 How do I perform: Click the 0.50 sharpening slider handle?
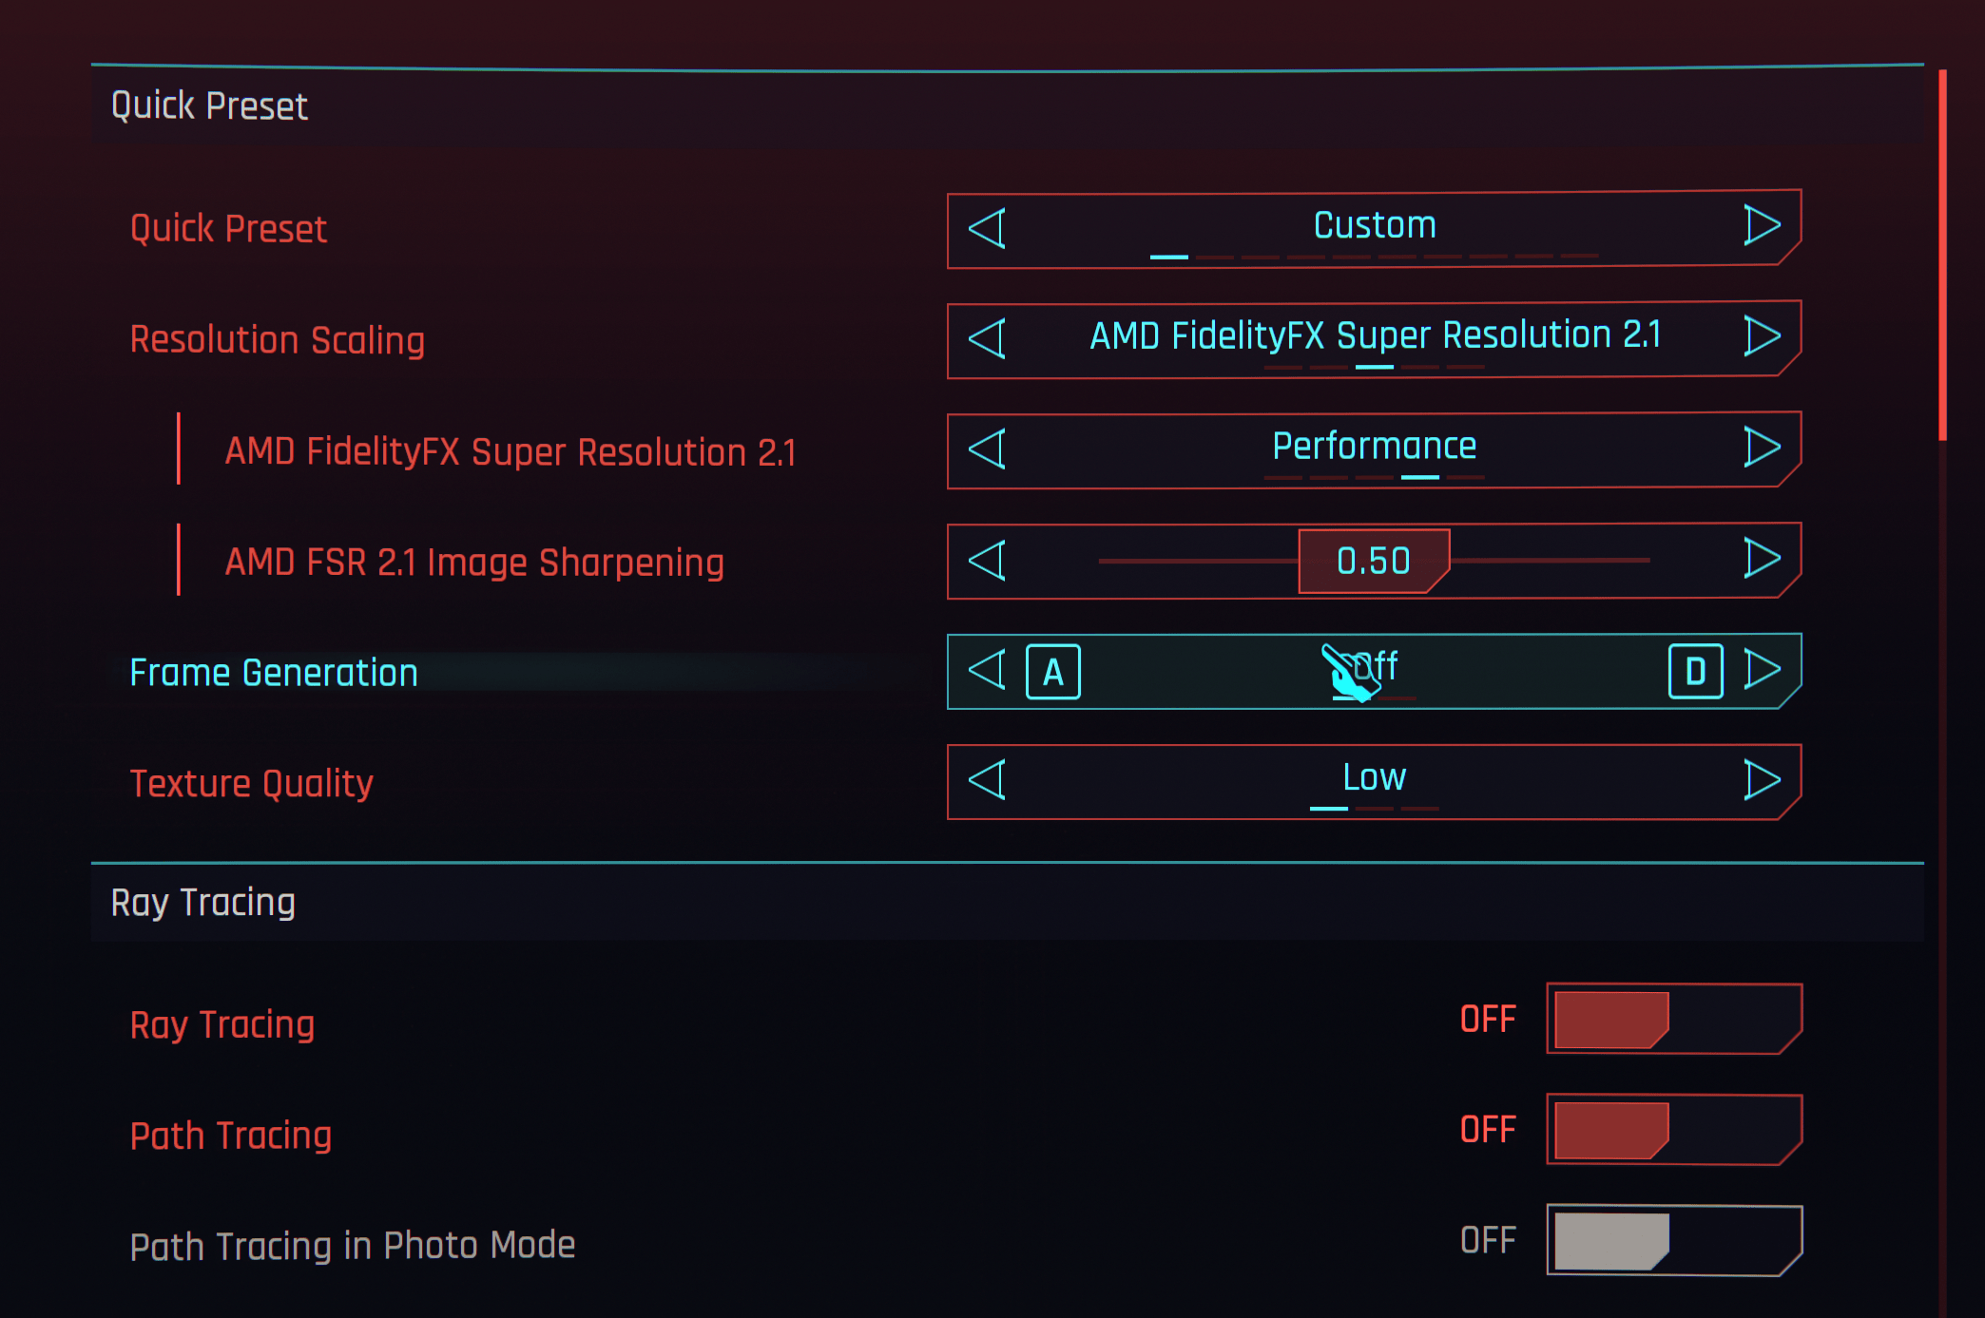tap(1374, 561)
